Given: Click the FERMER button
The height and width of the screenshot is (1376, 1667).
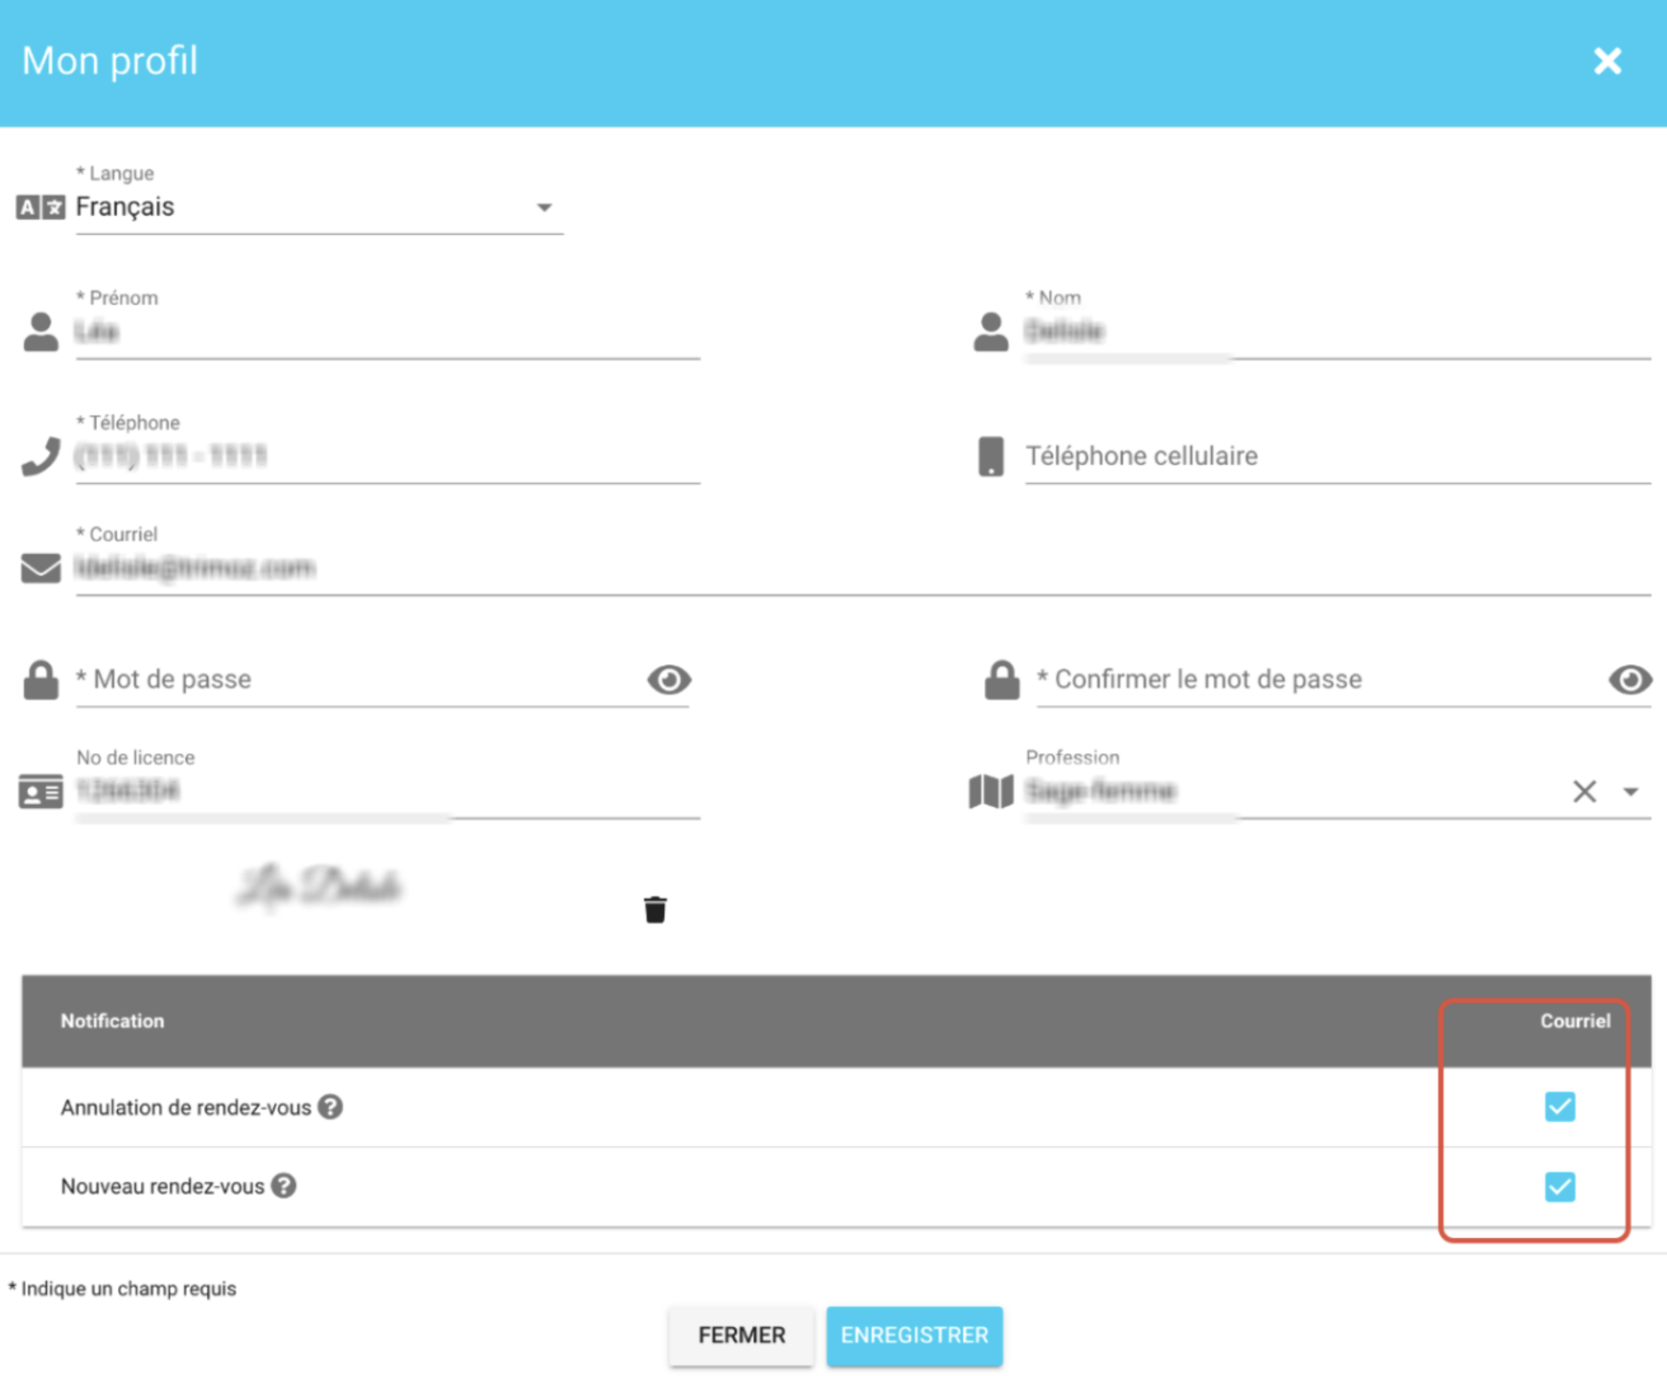Looking at the screenshot, I should tap(741, 1335).
